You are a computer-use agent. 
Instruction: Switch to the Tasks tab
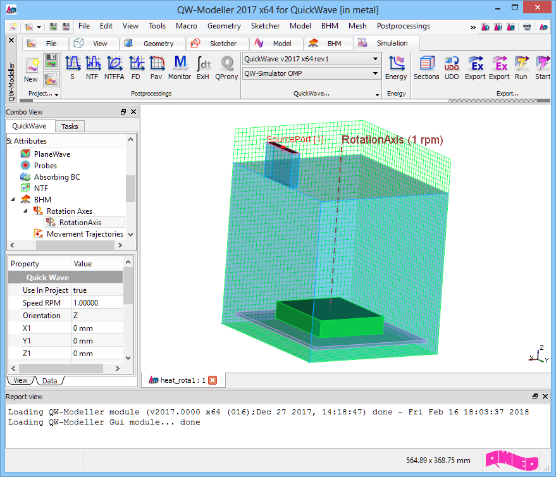70,127
